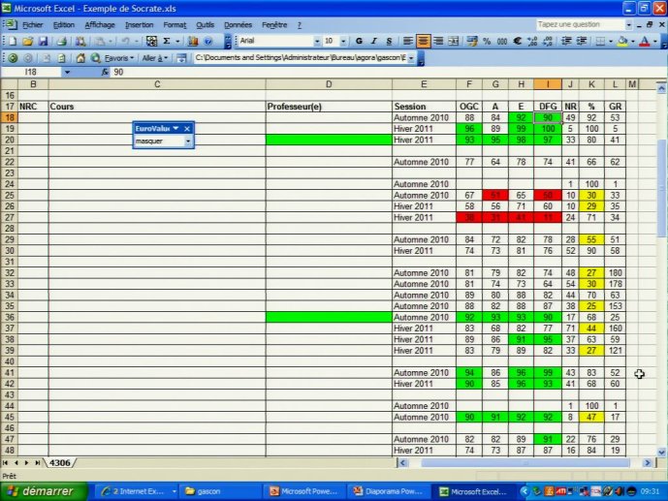Open AutoSum functions dropdown arrow
The image size is (668, 501).
click(177, 42)
